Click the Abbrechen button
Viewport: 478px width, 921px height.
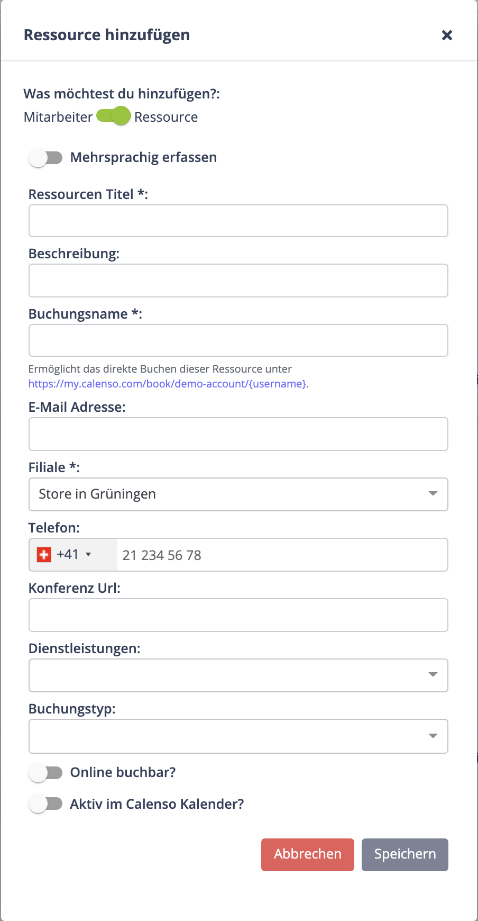coord(308,855)
